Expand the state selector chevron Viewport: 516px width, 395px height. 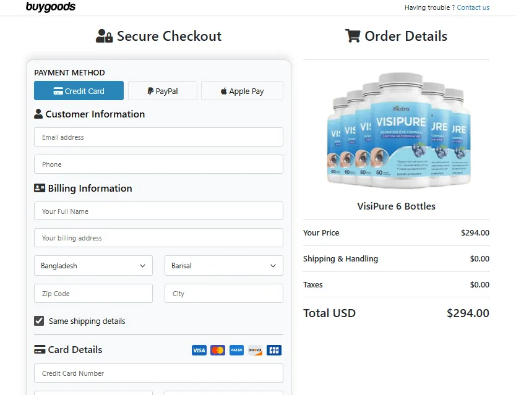(x=273, y=265)
